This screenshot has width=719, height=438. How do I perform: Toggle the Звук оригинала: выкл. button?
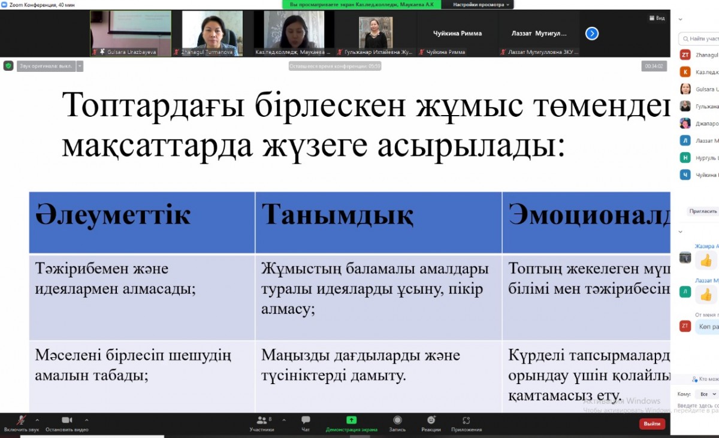pyautogui.click(x=46, y=66)
